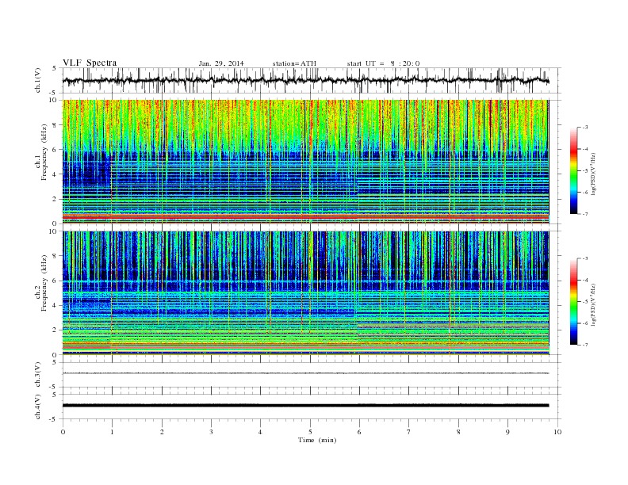628x485 pixels.
Task: Click time axis tick label "10" at bottom right
Action: [x=557, y=432]
